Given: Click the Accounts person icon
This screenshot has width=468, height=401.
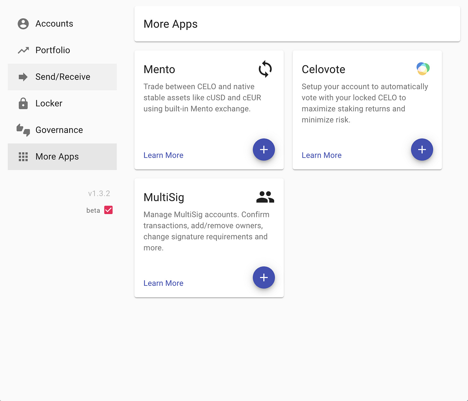Looking at the screenshot, I should coord(23,24).
